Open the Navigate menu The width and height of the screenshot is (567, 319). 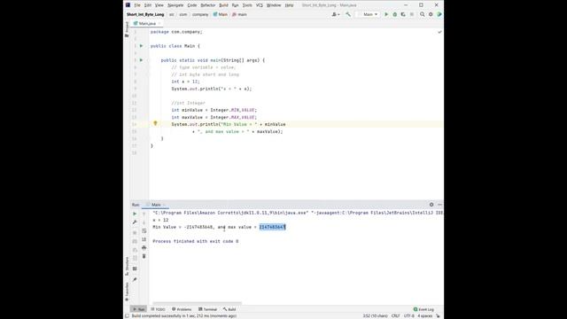click(x=175, y=5)
